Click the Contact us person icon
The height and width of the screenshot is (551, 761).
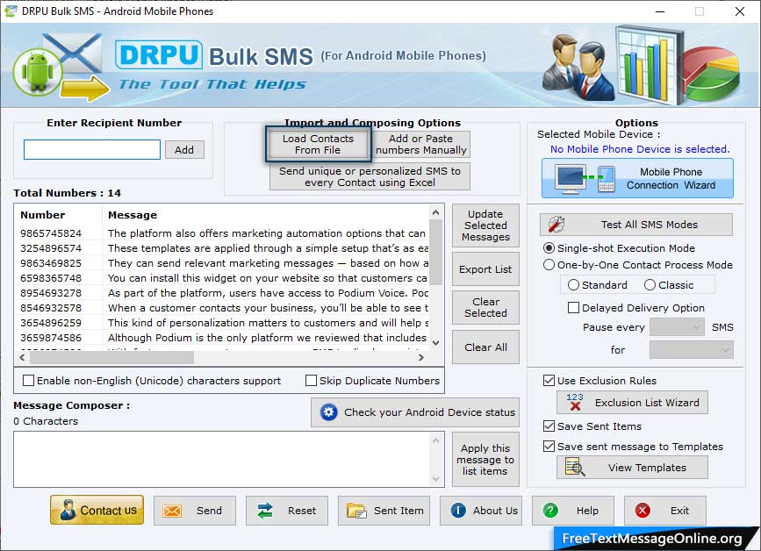[68, 511]
